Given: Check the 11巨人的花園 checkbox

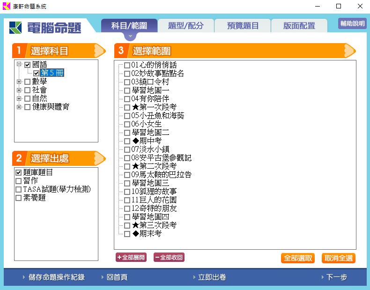Looking at the screenshot, I should [x=127, y=201].
